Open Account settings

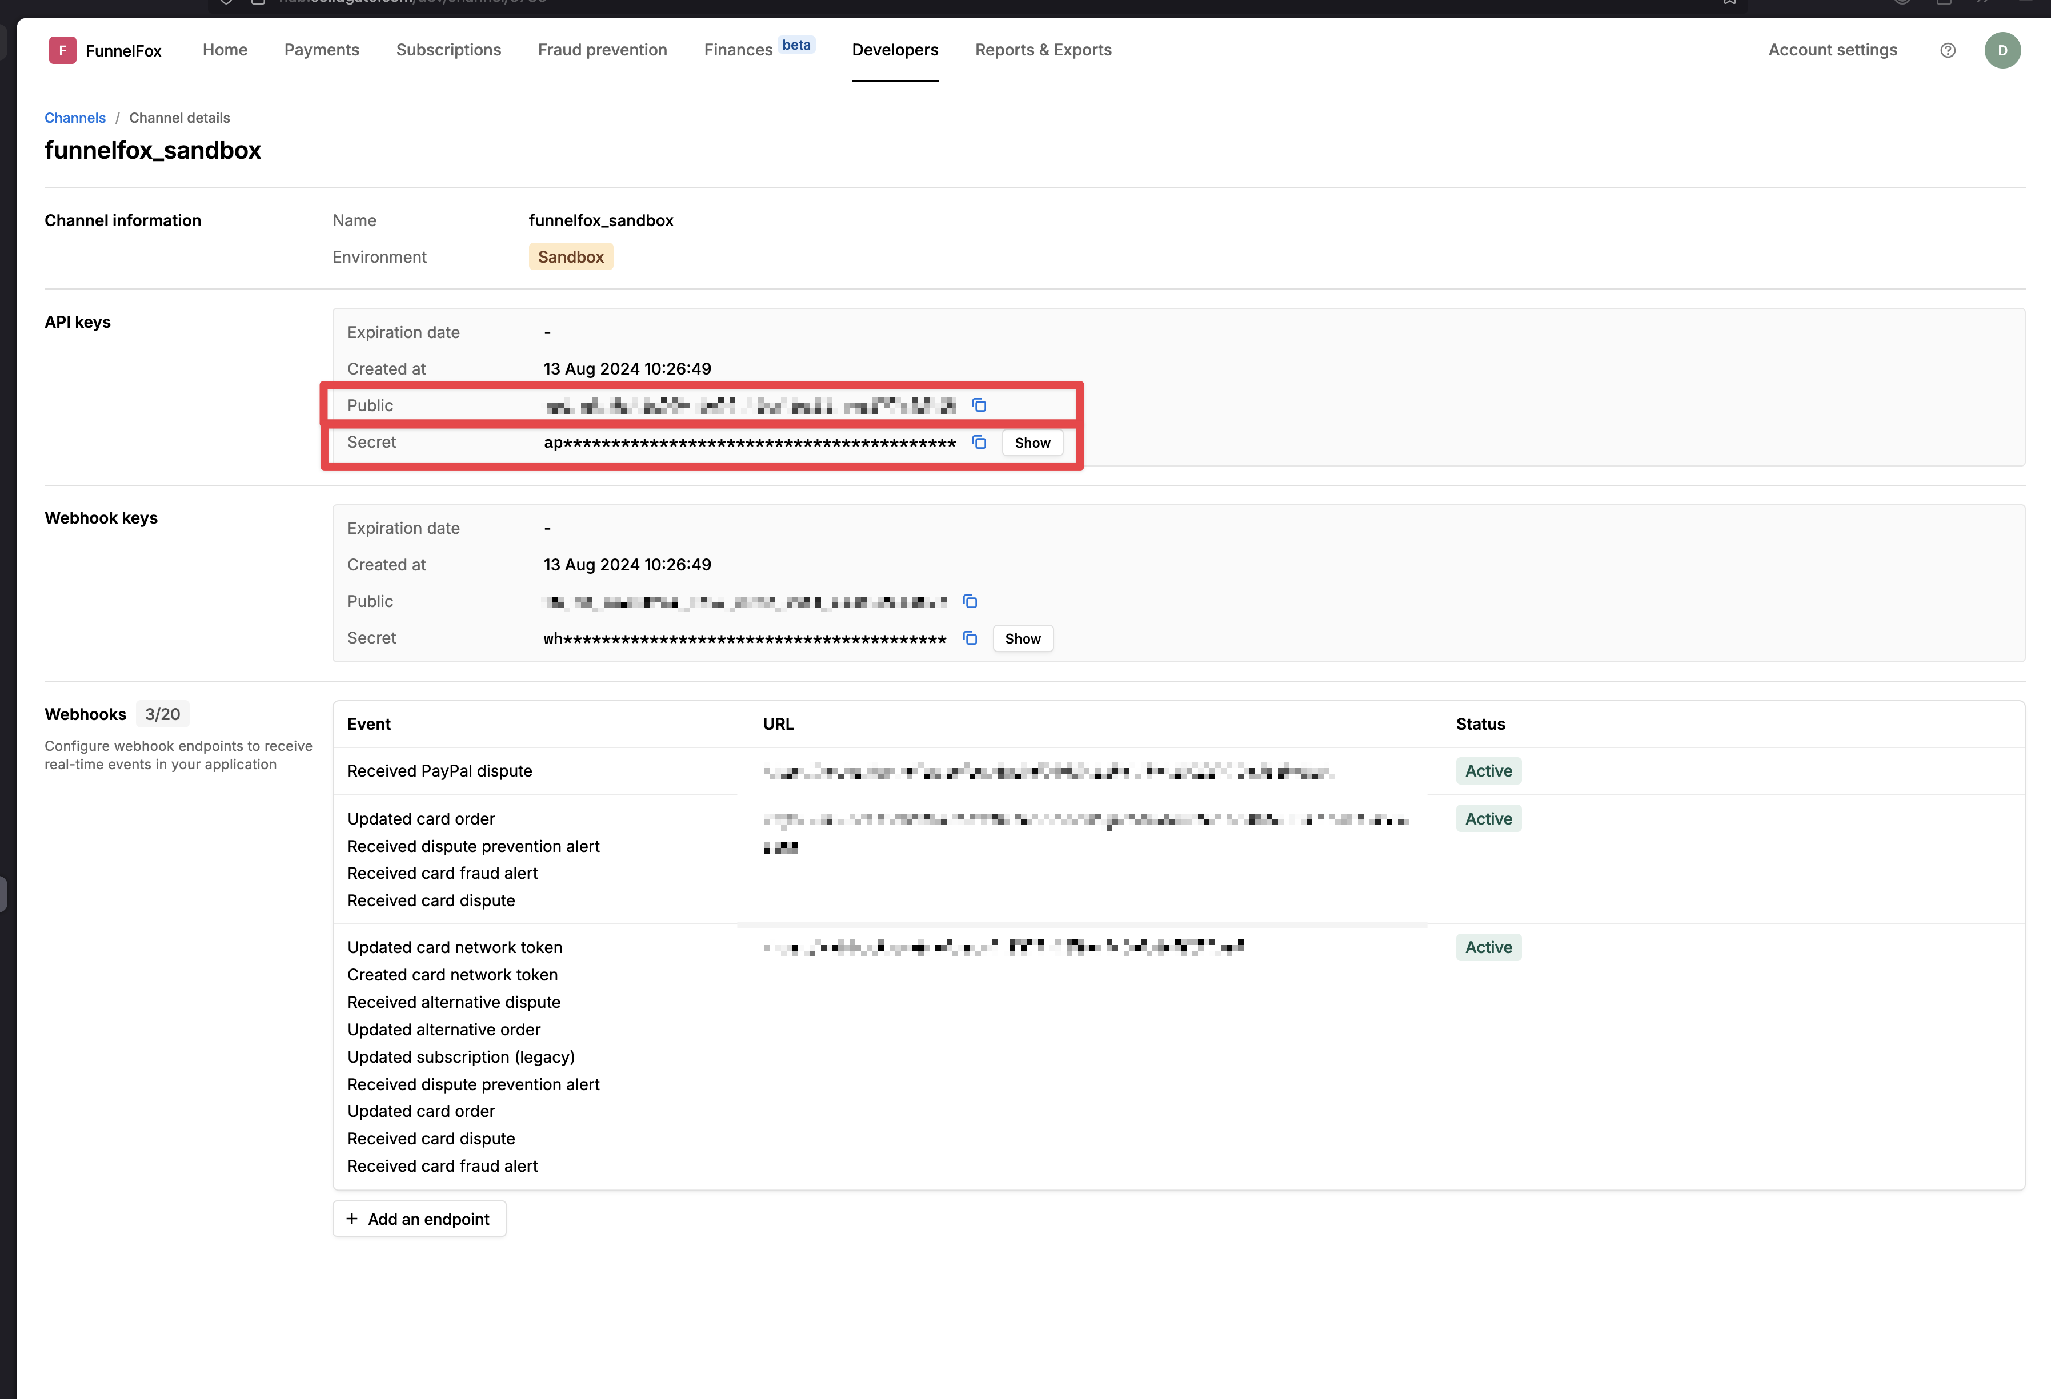[1832, 50]
